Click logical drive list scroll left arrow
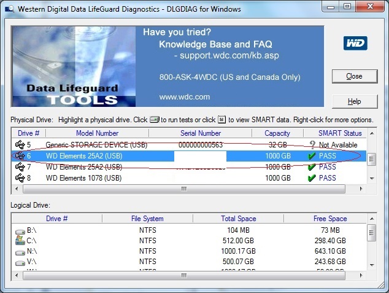Viewport: 389px width, 293px height. tap(17, 275)
